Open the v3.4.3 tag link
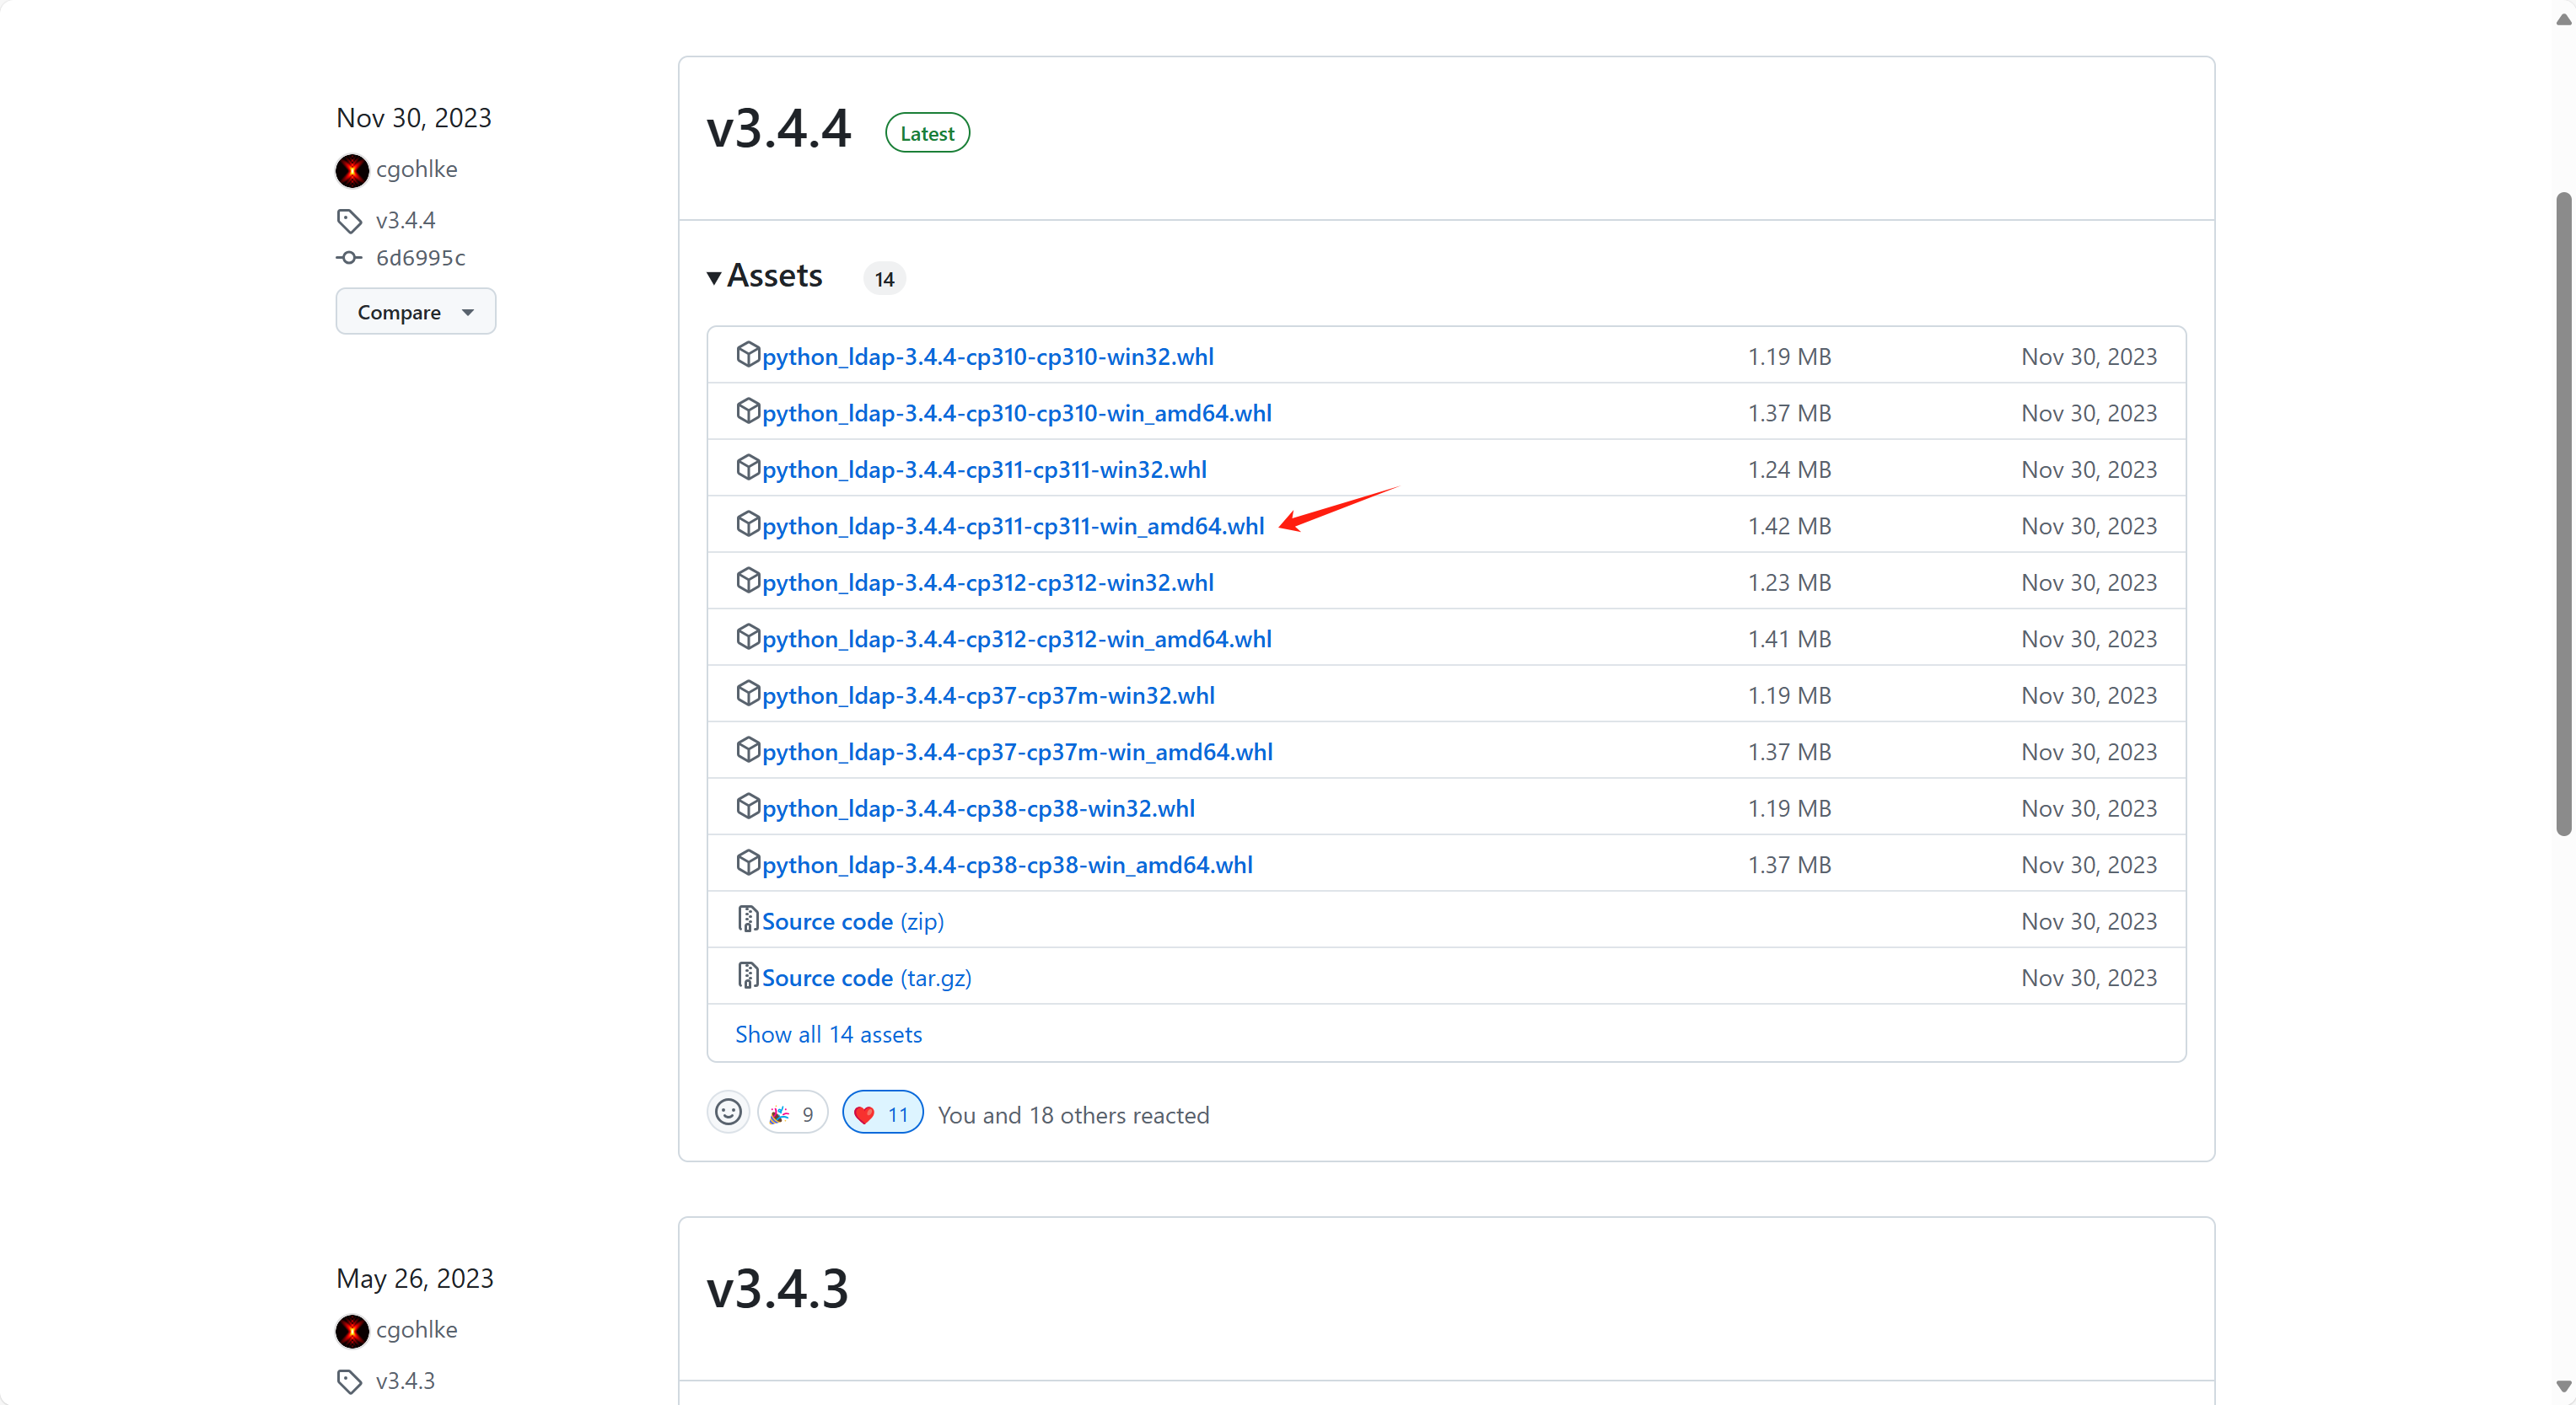 (405, 1380)
